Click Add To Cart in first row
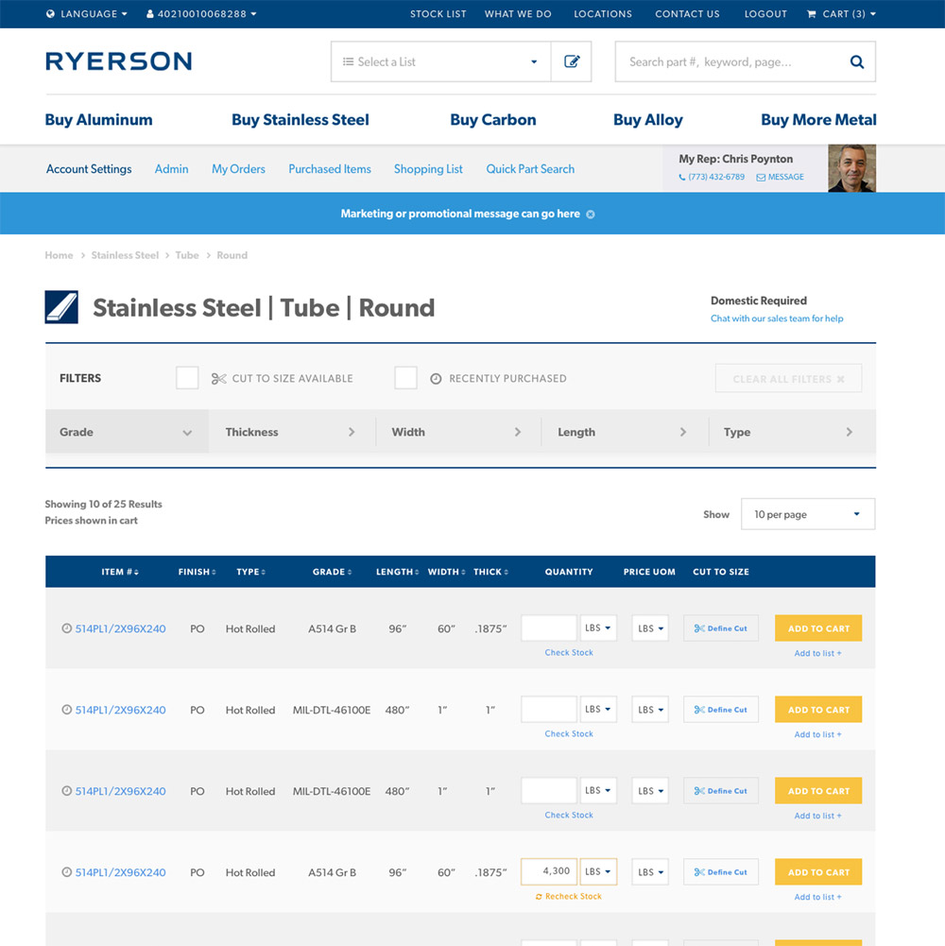Viewport: 945px width, 946px height. pyautogui.click(x=818, y=628)
